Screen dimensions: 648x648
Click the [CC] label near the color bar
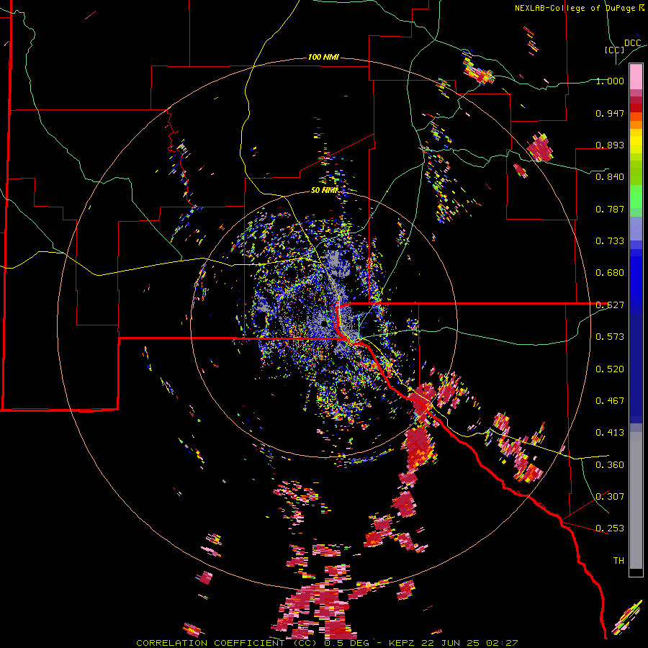[615, 50]
